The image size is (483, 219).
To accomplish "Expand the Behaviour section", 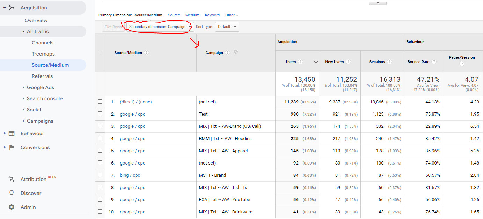I will tap(5, 133).
